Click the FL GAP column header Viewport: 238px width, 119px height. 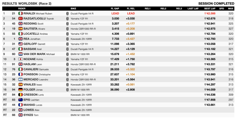point(115,8)
